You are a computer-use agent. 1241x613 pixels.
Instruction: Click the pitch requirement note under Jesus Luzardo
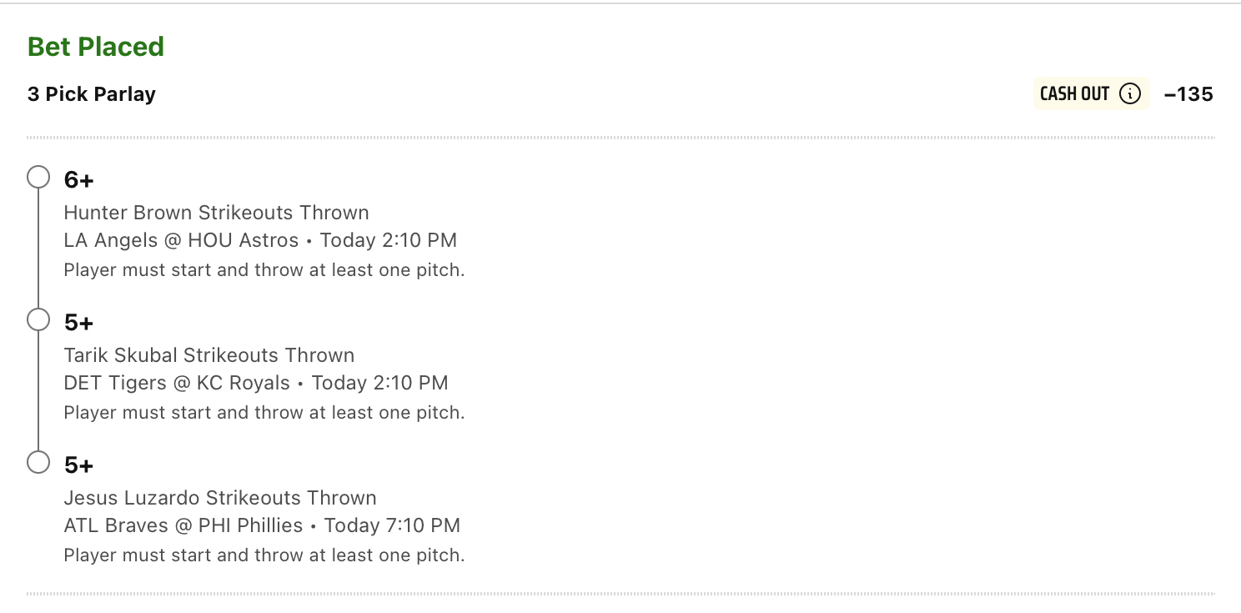click(x=264, y=555)
